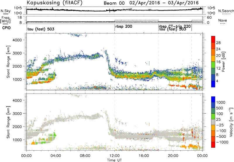Click the grey -25 to 25 band on the Velocity color bar
Viewport: 234px width, 162px height.
[x=213, y=122]
